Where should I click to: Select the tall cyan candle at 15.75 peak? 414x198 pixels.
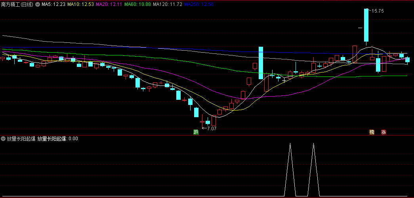pos(366,25)
